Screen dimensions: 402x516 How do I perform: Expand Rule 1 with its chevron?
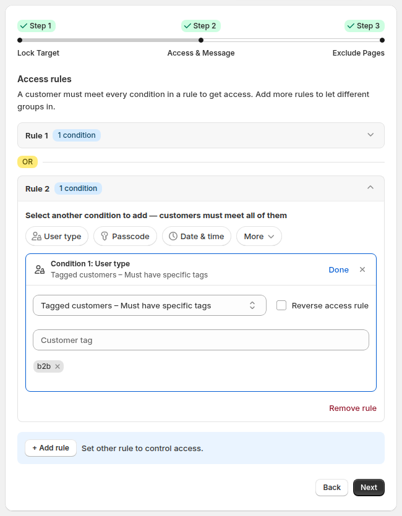pyautogui.click(x=370, y=135)
